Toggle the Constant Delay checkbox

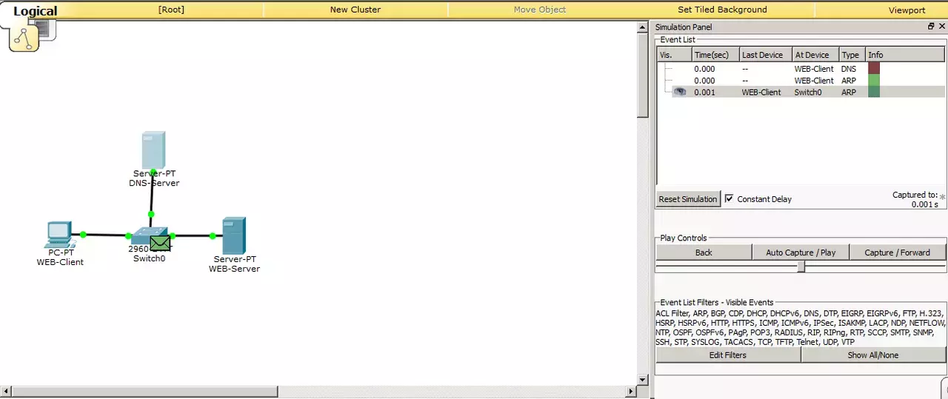pyautogui.click(x=729, y=198)
